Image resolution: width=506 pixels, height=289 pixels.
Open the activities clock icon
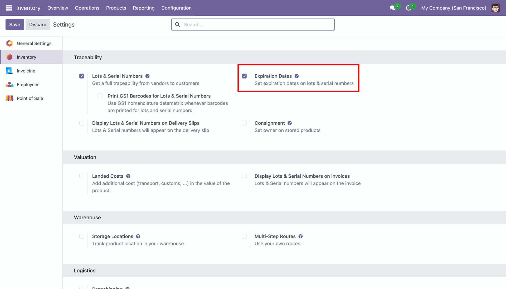coord(408,8)
